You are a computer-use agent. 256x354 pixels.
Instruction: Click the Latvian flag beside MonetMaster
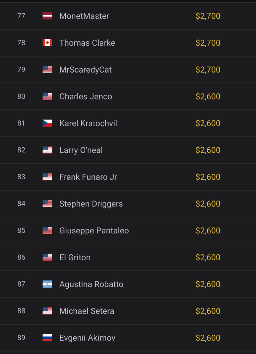[47, 16]
